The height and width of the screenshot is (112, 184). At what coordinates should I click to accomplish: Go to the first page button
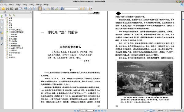(75, 110)
